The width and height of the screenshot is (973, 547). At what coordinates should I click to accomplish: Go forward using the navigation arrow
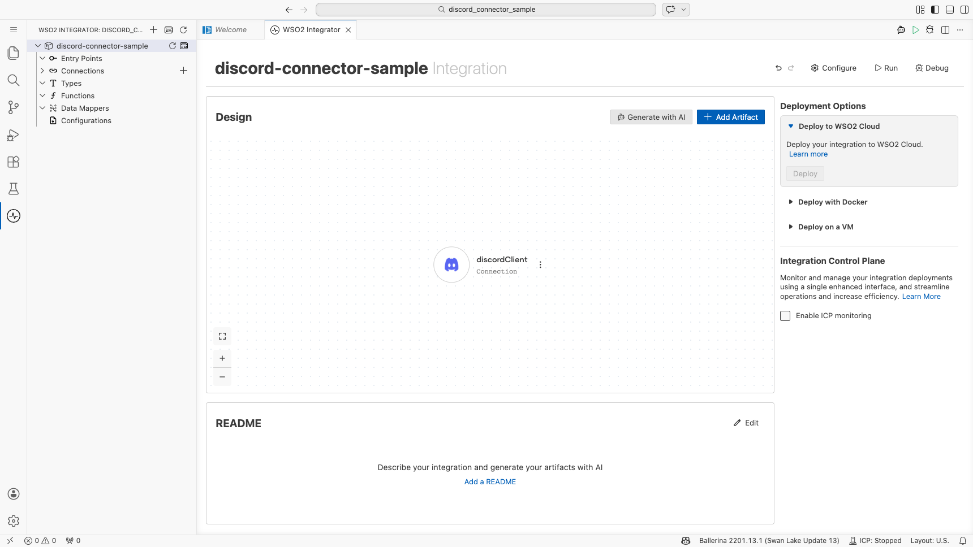pyautogui.click(x=304, y=10)
